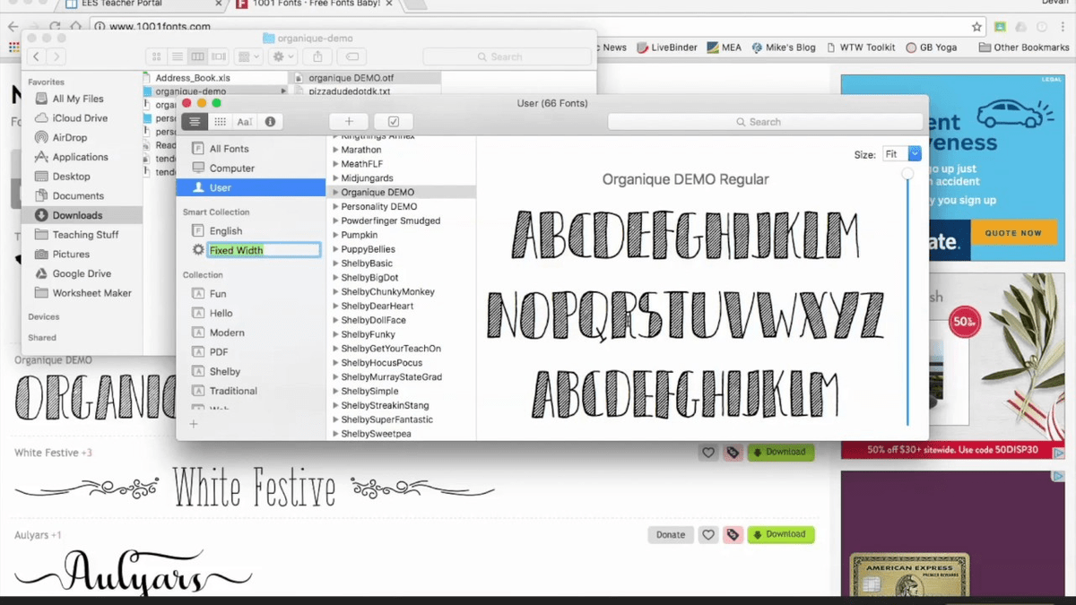Choose the custom text preview icon
Image resolution: width=1076 pixels, height=605 pixels.
coord(245,122)
